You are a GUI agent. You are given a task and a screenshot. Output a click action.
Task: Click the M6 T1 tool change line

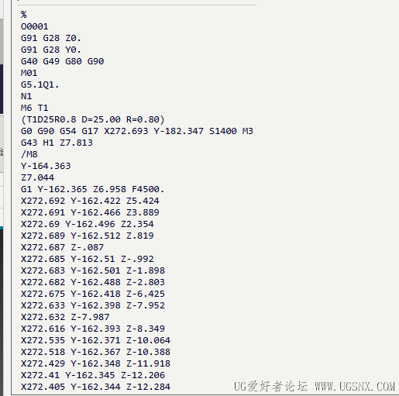34,108
